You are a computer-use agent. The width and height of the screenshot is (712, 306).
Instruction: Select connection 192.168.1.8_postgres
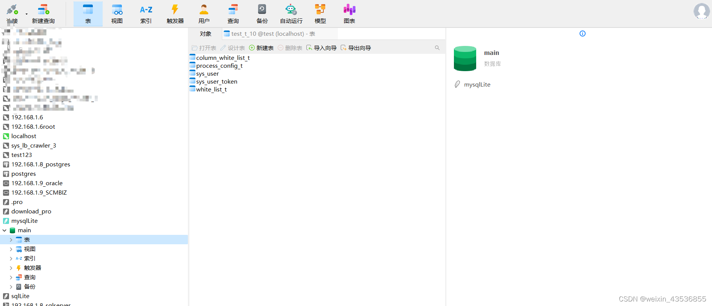(x=41, y=164)
